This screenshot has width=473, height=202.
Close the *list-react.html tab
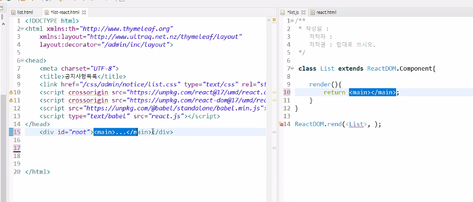(84, 12)
